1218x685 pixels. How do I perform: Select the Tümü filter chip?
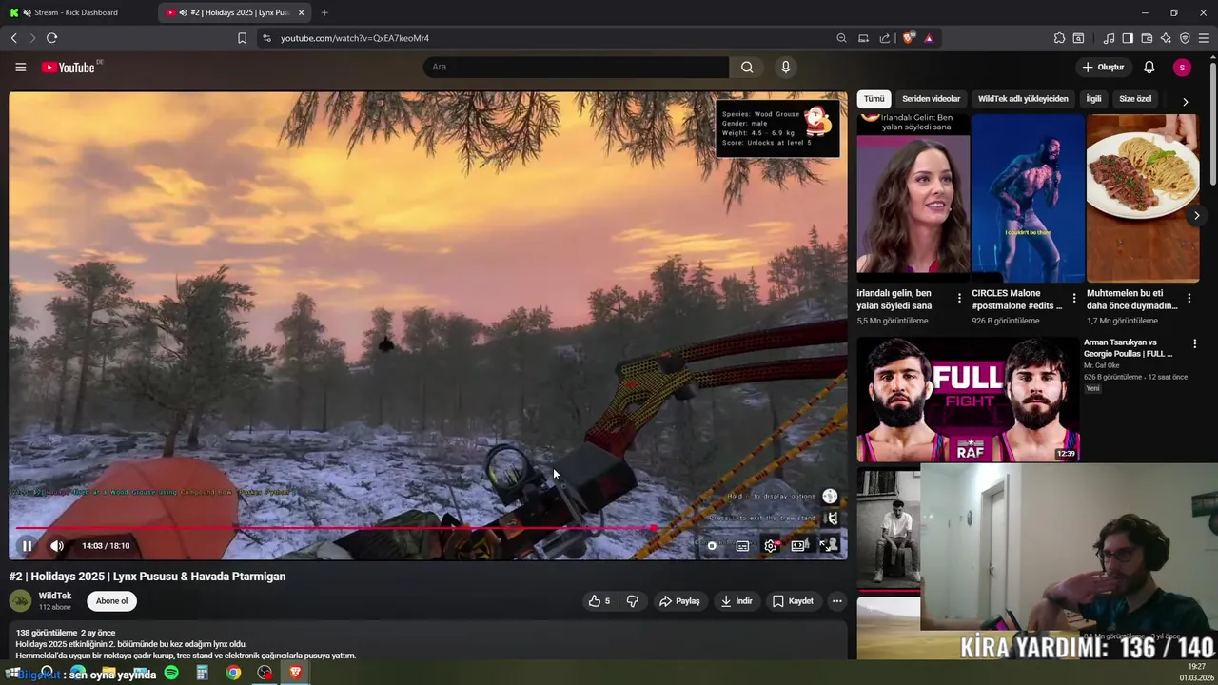[x=874, y=99]
